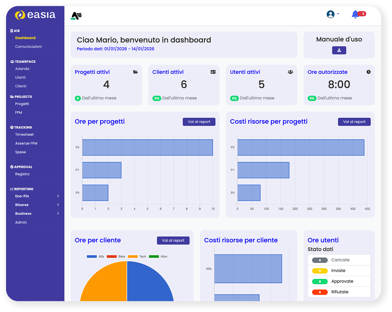Click the A18 company logo in header
Screen dimensions: 392x312
tap(76, 15)
